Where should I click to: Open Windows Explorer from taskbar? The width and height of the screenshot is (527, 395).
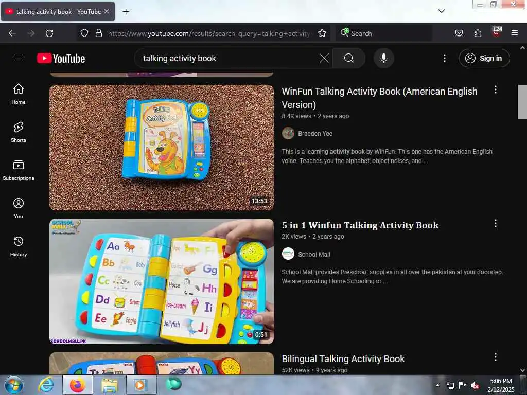click(110, 385)
